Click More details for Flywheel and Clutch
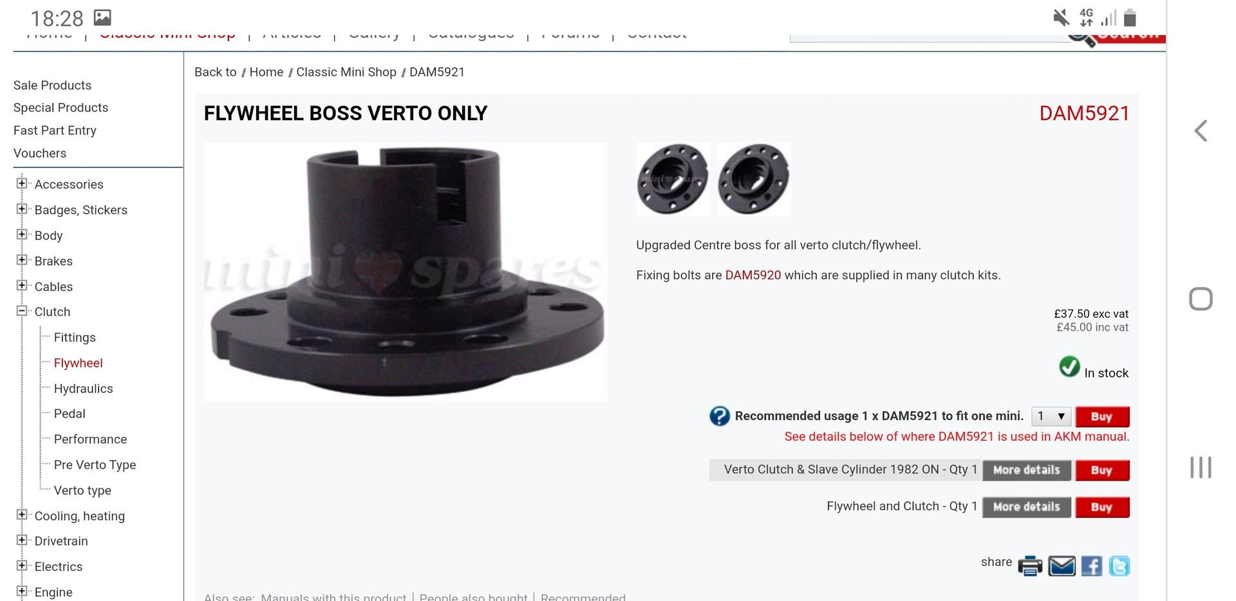The image size is (1236, 601). click(x=1026, y=507)
